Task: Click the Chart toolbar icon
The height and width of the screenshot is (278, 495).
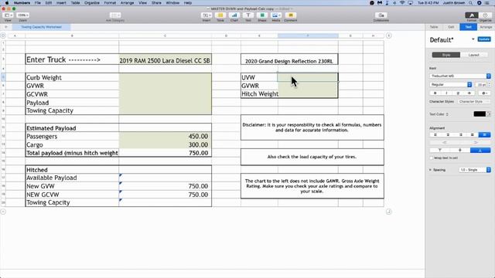Action: click(x=234, y=15)
